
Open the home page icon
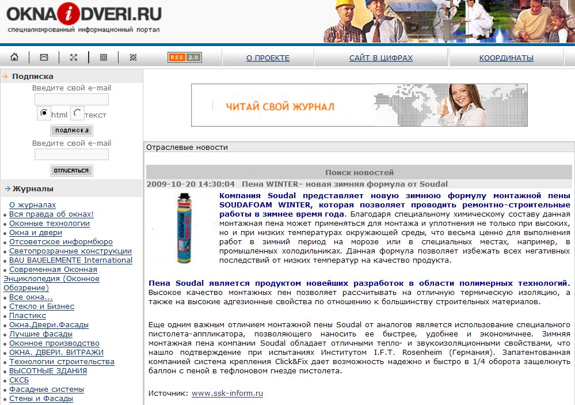[x=14, y=57]
